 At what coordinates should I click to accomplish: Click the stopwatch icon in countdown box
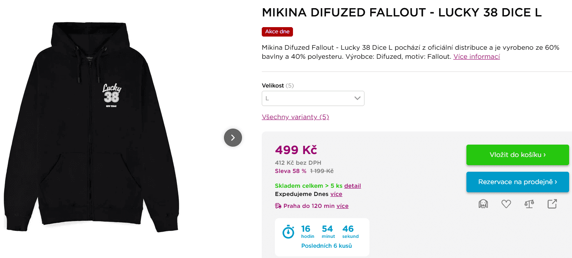[288, 232]
